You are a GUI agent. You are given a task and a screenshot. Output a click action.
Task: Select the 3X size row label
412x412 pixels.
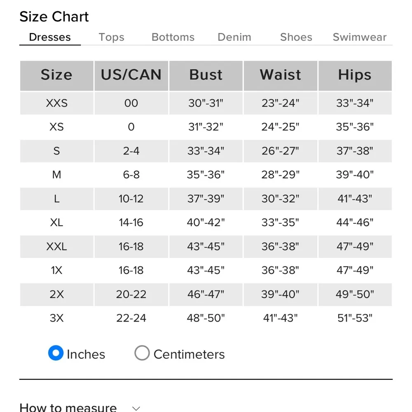[56, 318]
